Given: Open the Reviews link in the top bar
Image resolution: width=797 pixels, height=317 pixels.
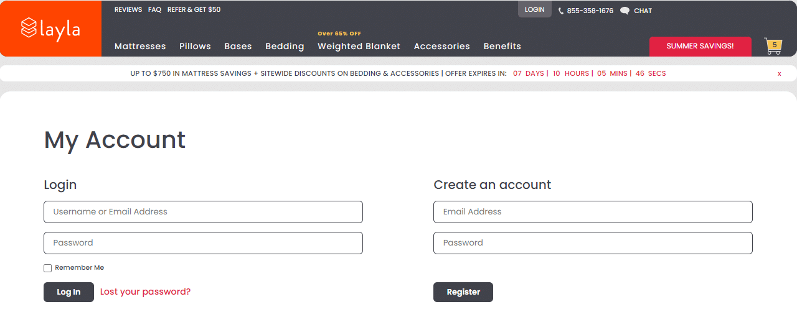Looking at the screenshot, I should tap(128, 10).
